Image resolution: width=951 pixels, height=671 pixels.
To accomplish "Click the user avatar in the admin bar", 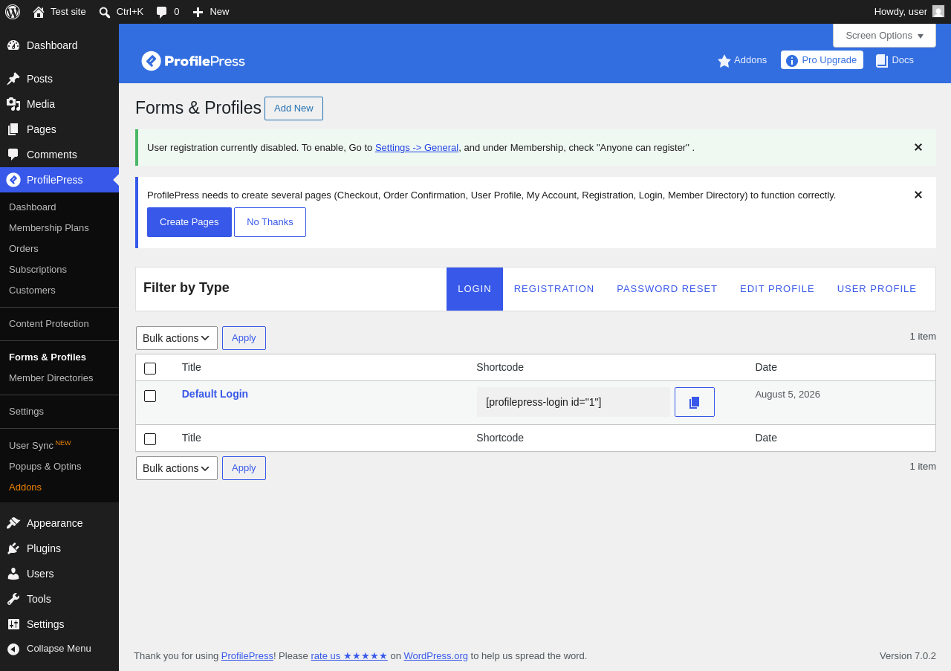I will click(x=938, y=11).
